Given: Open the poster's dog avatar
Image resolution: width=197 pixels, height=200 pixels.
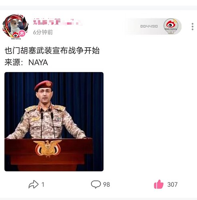Looking at the screenshot, I should [x=16, y=27].
